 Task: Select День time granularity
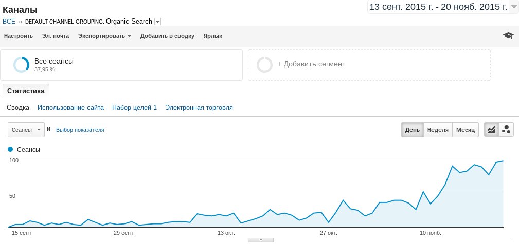point(412,130)
